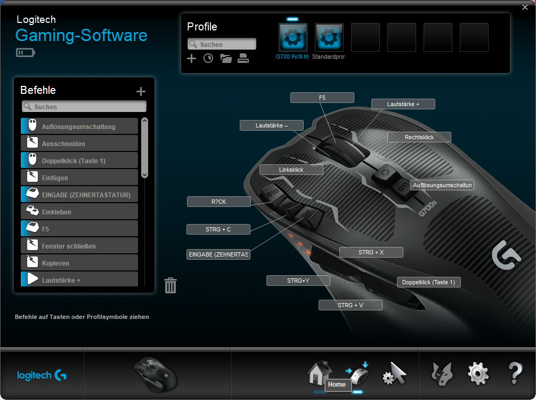Click the R?CK assignment label
536x400 pixels.
[x=219, y=202]
